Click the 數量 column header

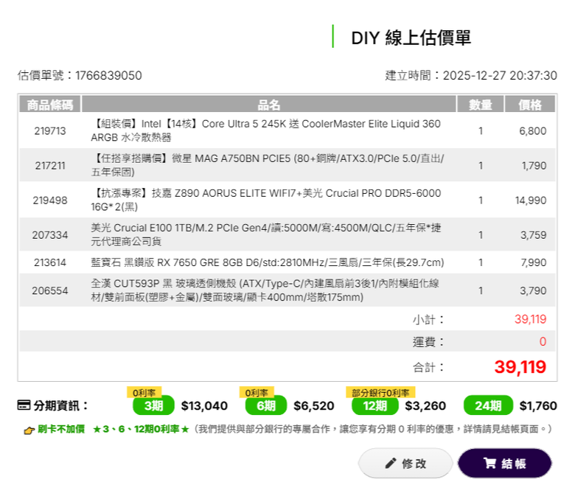[481, 105]
